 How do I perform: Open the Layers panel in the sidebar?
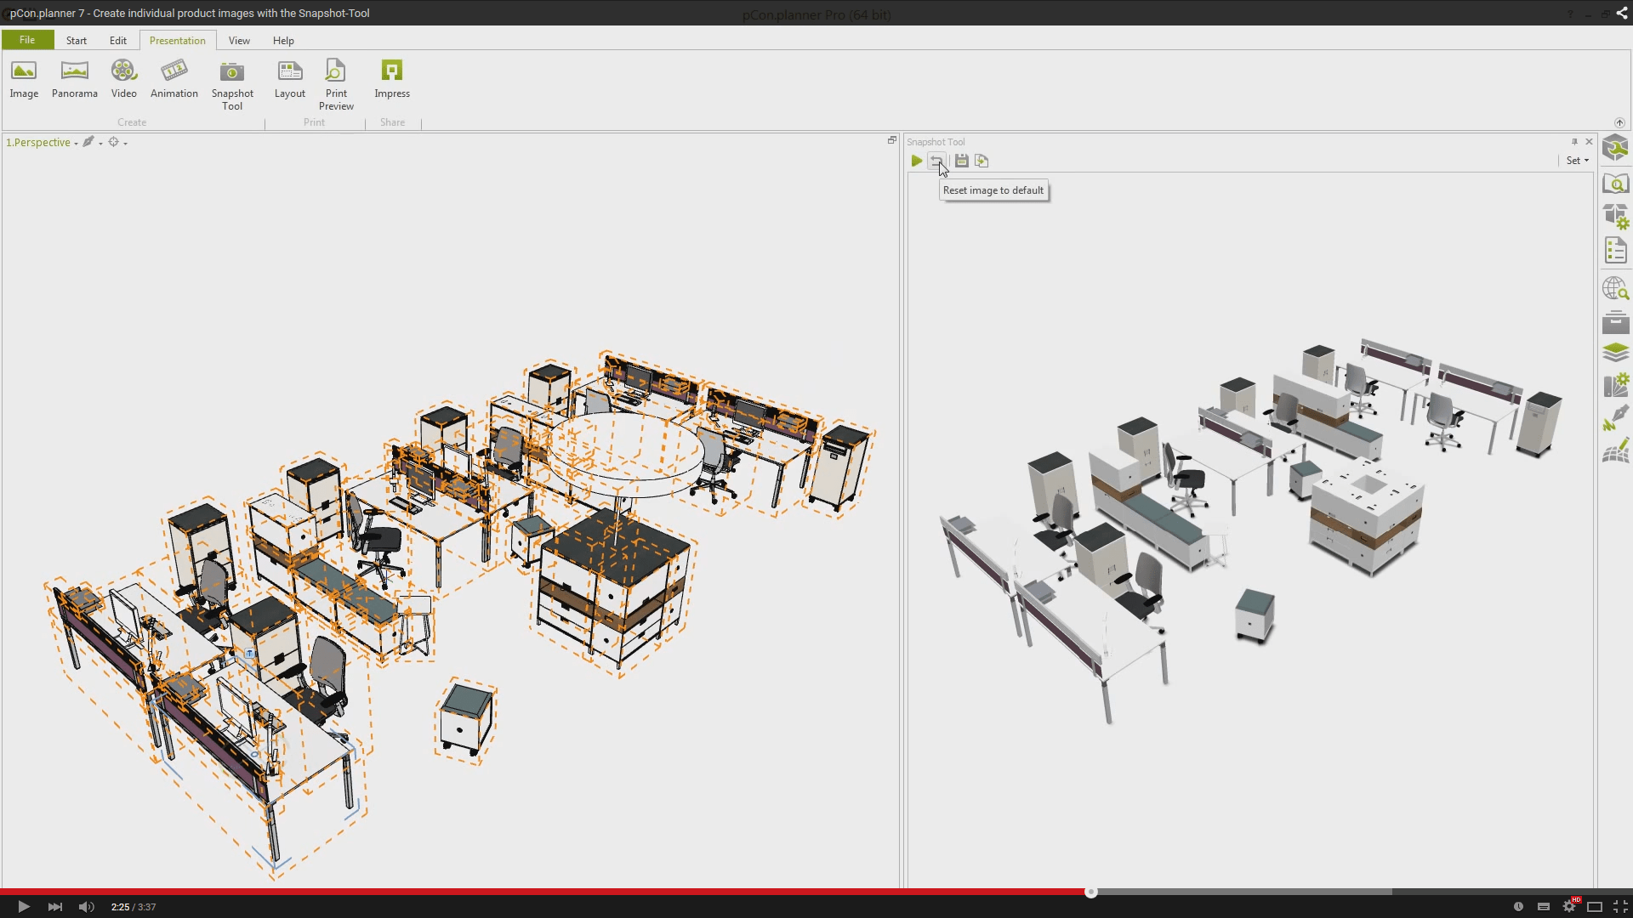pos(1617,353)
